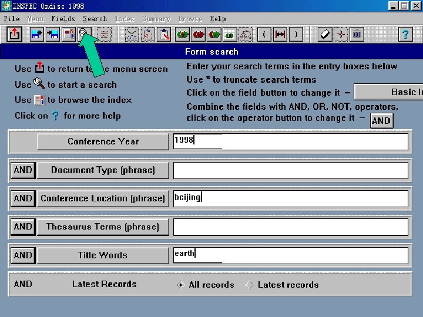
Task: Click the load search floppy disk icon
Action: [53, 34]
